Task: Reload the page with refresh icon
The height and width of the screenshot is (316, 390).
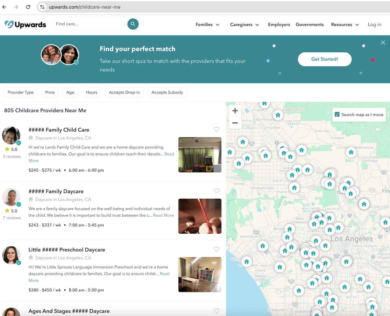Action: (28, 7)
